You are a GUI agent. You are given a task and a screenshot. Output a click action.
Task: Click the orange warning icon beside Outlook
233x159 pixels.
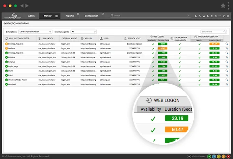(6, 48)
